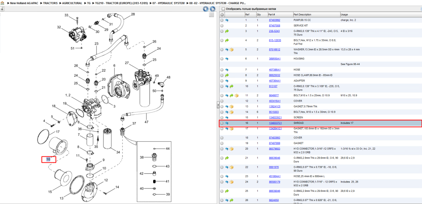Open part number 389550A1 link
The image size is (422, 204).
[x=275, y=59]
